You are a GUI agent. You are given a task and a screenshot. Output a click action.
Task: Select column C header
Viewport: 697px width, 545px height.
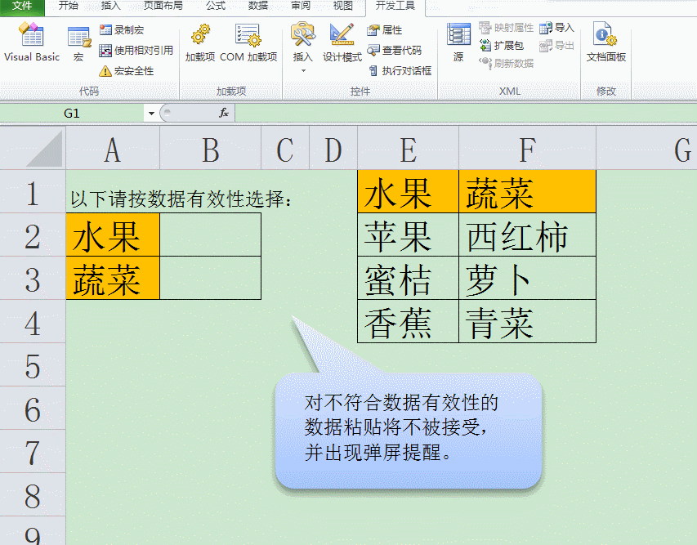click(x=285, y=150)
